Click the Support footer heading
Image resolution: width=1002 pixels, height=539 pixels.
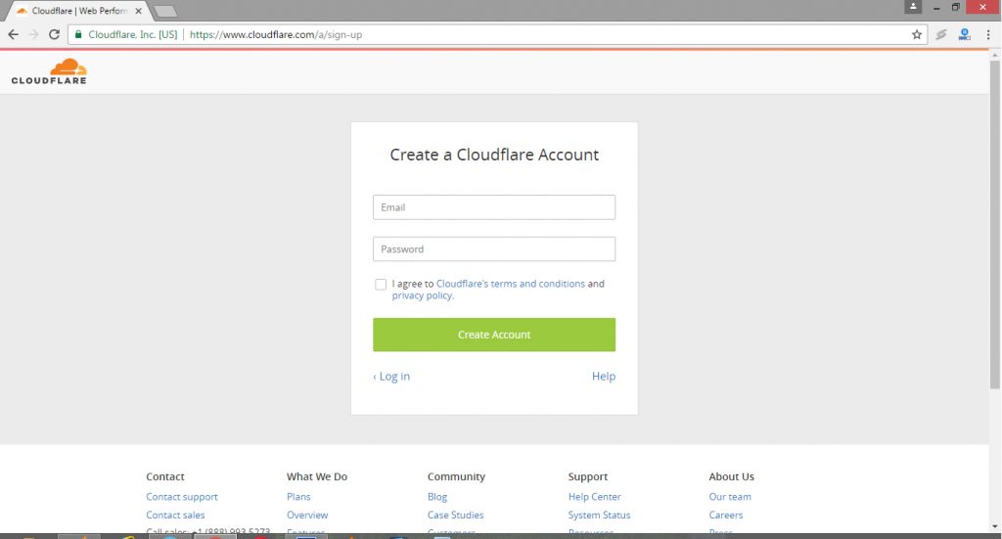point(588,476)
